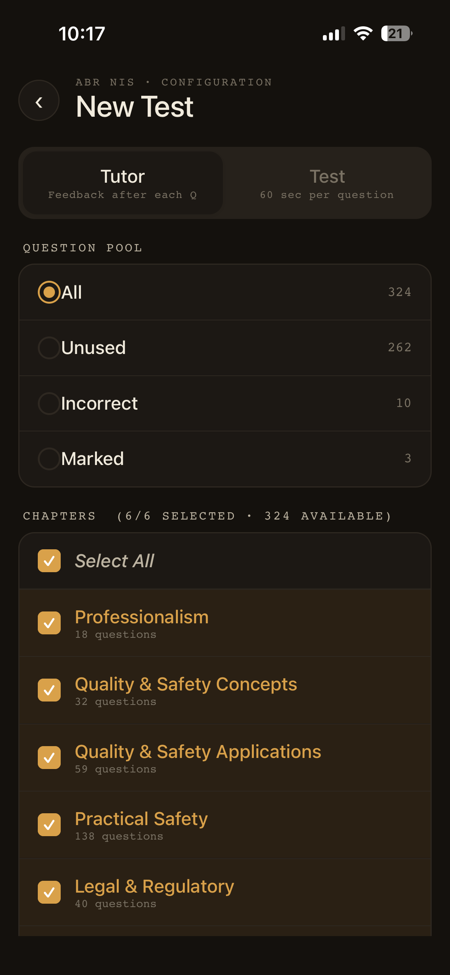Tap the 324 count beside All
450x975 pixels.
point(399,292)
